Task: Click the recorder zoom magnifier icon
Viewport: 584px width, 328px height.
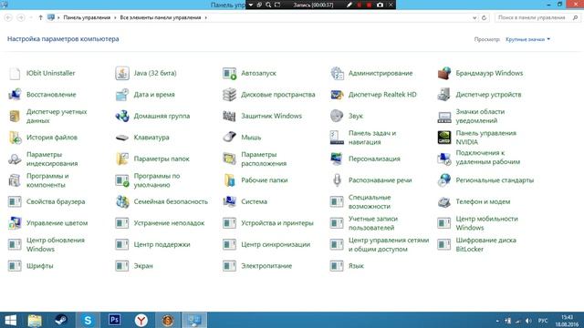Action: [268, 5]
